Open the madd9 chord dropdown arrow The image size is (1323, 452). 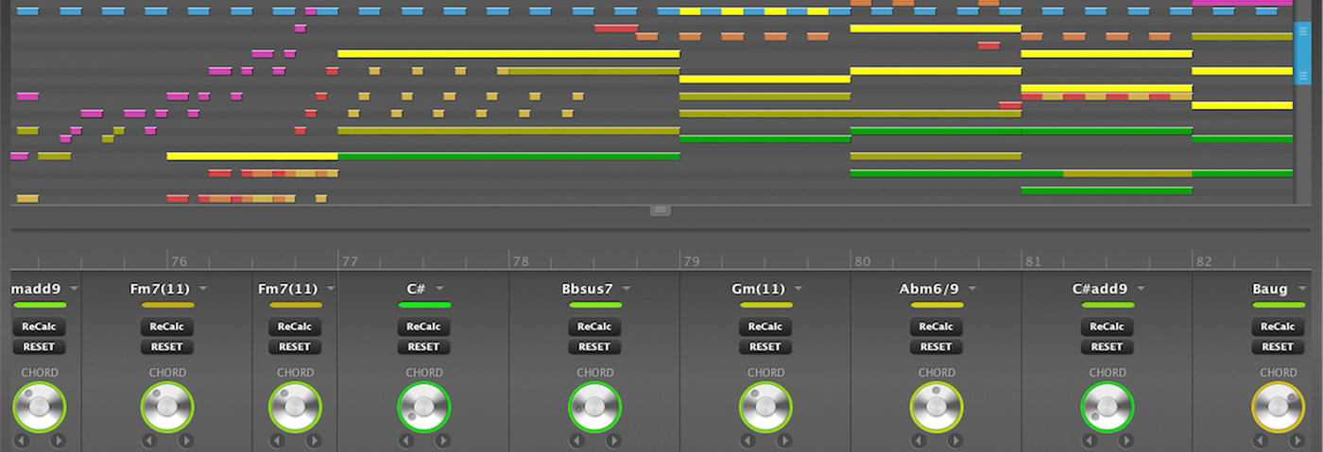(x=74, y=289)
